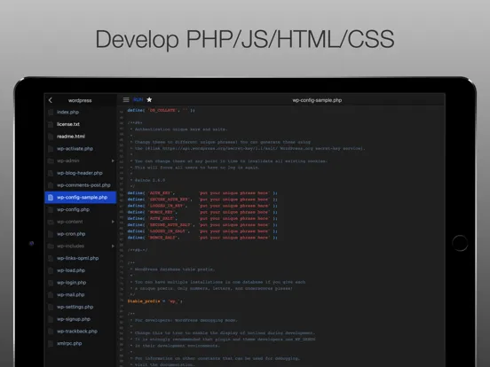Open xmlrpc.php
The width and height of the screenshot is (490, 367).
coord(81,343)
